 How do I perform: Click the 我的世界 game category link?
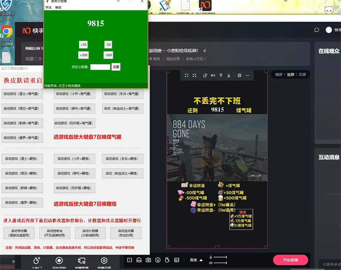click(173, 59)
